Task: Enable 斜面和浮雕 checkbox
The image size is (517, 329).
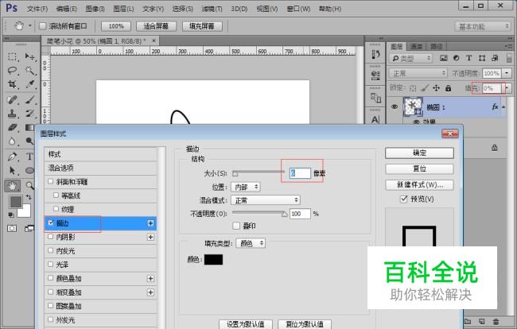Action: (x=50, y=181)
